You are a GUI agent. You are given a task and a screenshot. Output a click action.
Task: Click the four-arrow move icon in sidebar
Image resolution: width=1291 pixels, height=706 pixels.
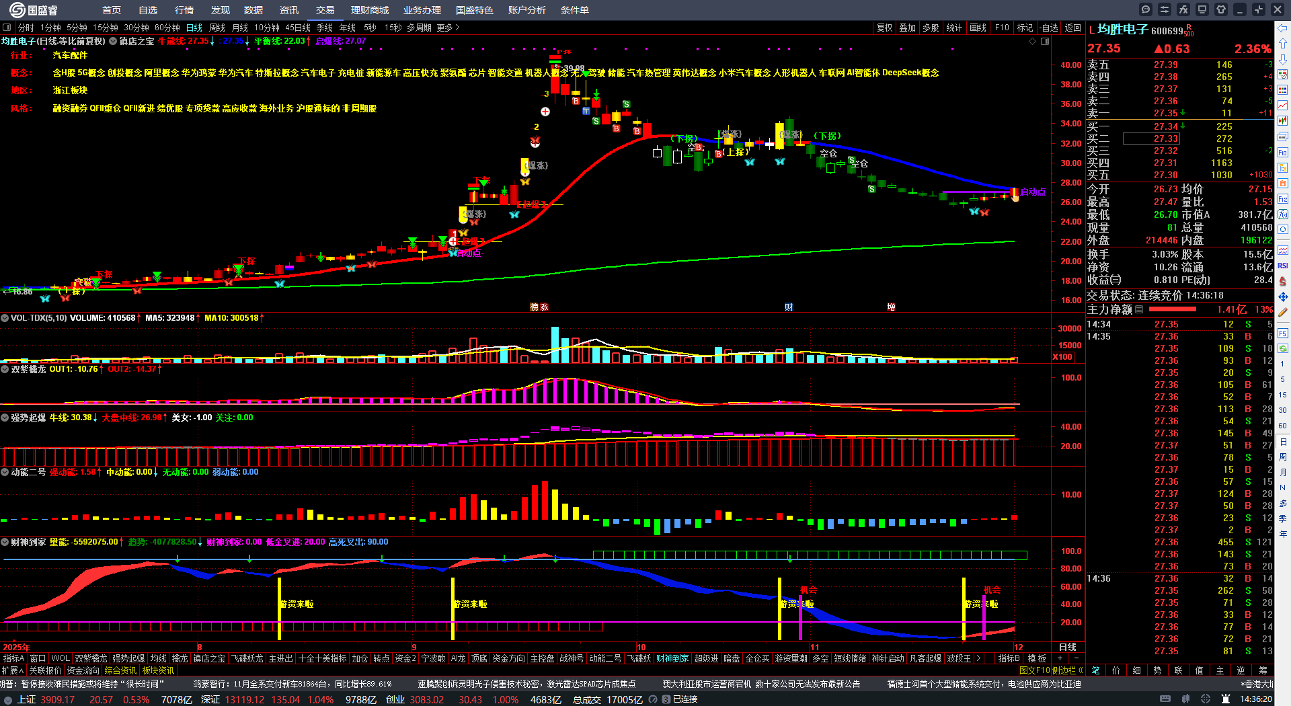coord(1283,297)
